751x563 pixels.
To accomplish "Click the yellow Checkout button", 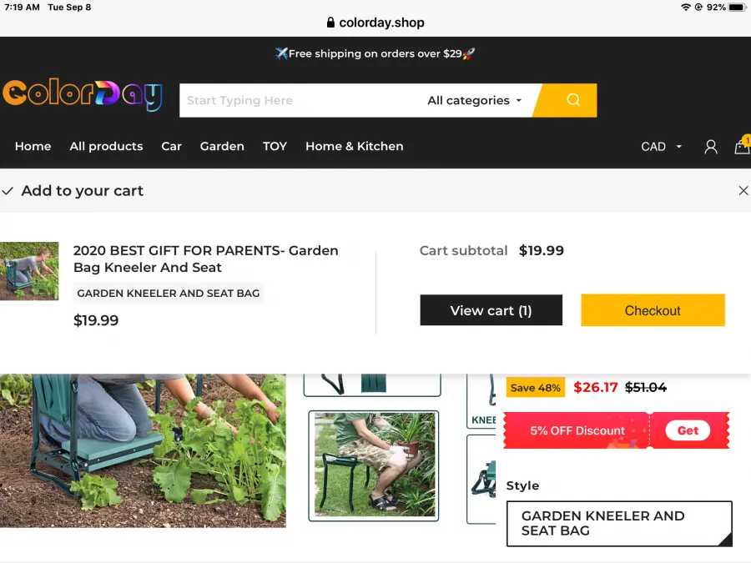I will click(653, 310).
